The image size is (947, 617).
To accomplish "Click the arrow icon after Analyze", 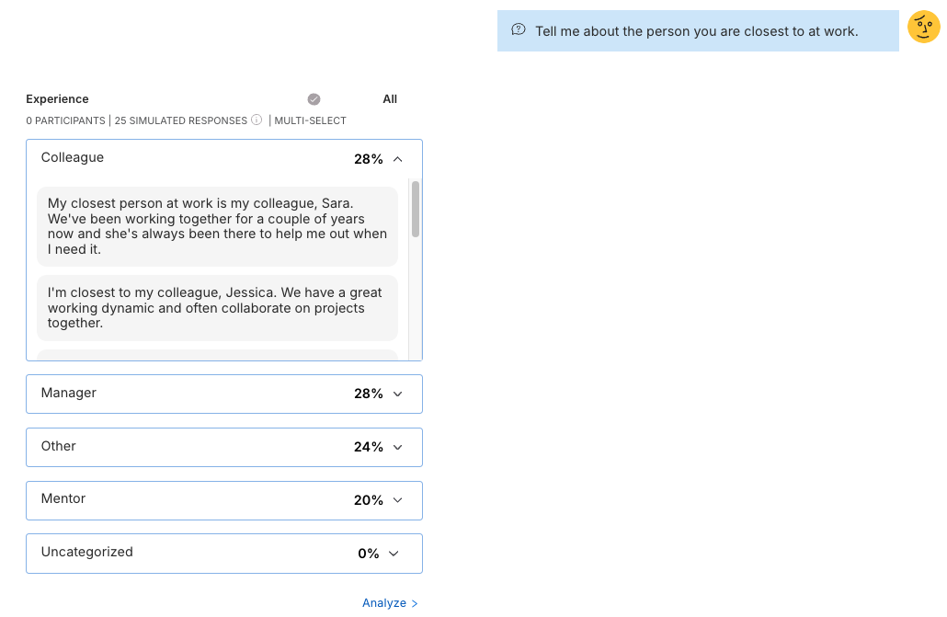I will click(415, 603).
